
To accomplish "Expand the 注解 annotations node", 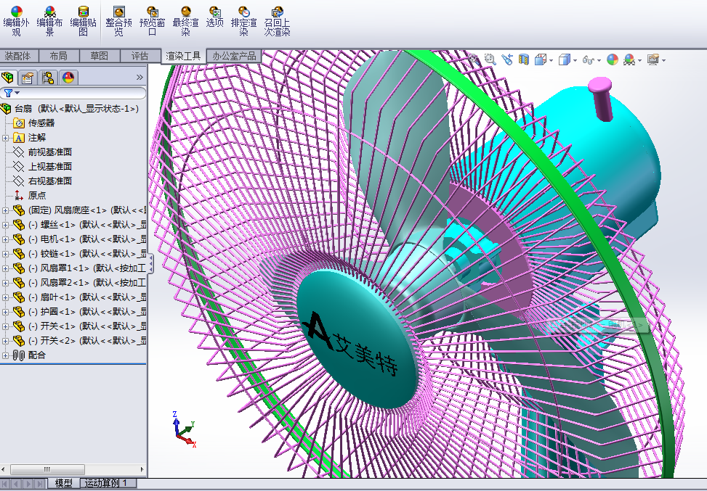I will pos(5,138).
